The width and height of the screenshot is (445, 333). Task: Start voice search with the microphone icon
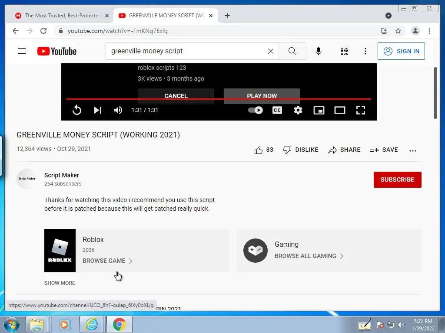pos(319,51)
